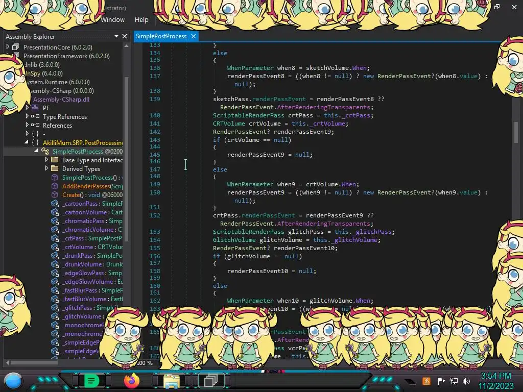
Task: Select PresentationFramework (6.0.2.0) assembly
Action: click(66, 56)
